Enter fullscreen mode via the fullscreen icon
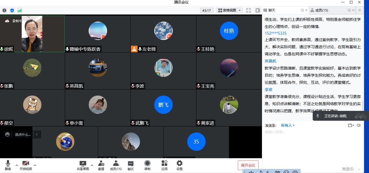The image size is (369, 173). pyautogui.click(x=248, y=10)
